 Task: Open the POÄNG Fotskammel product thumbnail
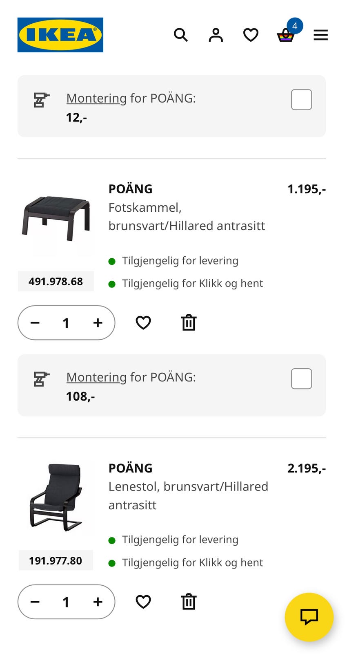pos(56,219)
